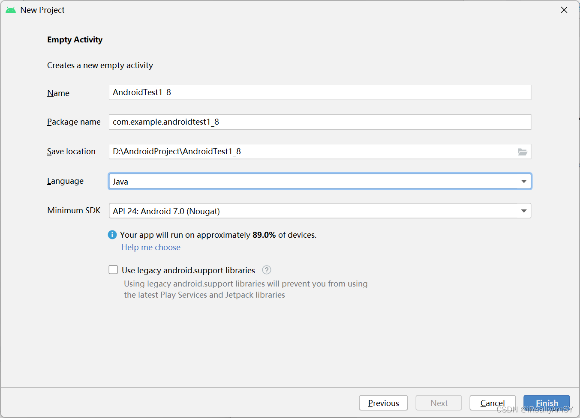
Task: Click the folder browse icon in Save location
Action: (522, 152)
